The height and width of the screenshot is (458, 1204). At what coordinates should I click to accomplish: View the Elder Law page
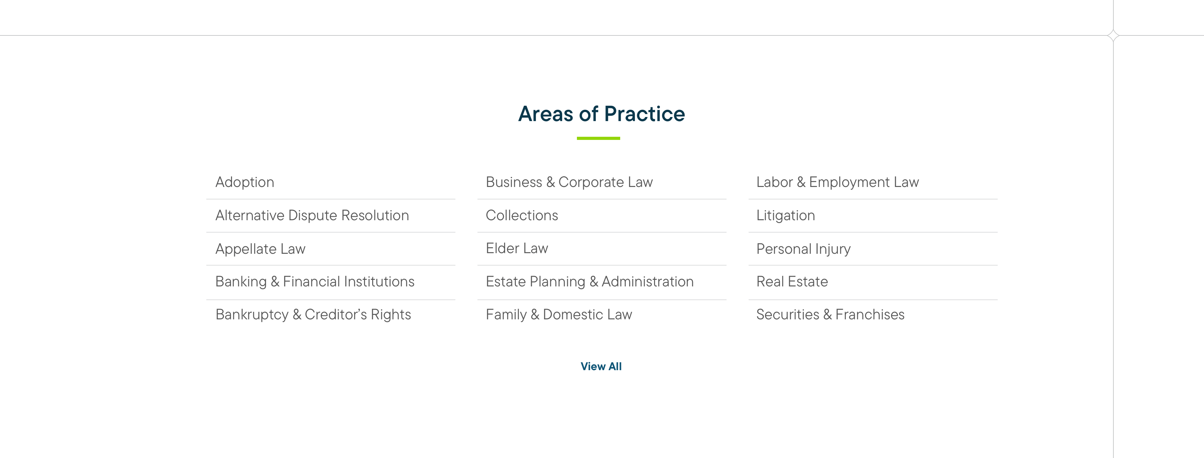click(516, 248)
